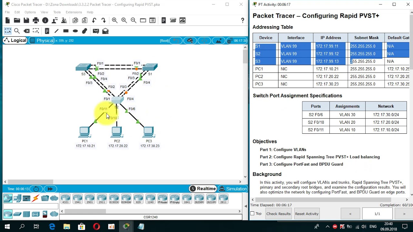413x232 pixels.
Task: Pick the 2811 router device
Action: click(223, 199)
